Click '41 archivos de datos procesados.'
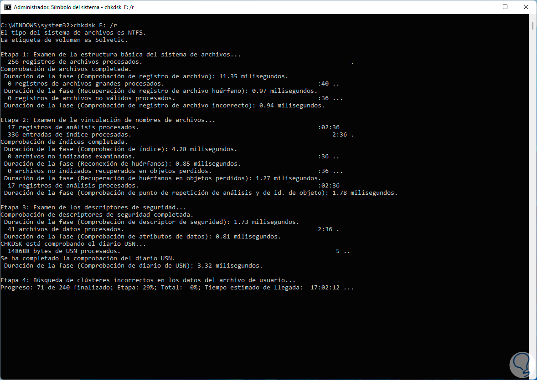 pyautogui.click(x=66, y=229)
